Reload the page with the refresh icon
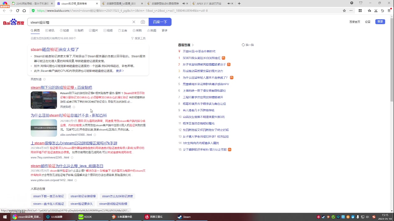The width and height of the screenshot is (394, 221). pyautogui.click(x=18, y=10)
